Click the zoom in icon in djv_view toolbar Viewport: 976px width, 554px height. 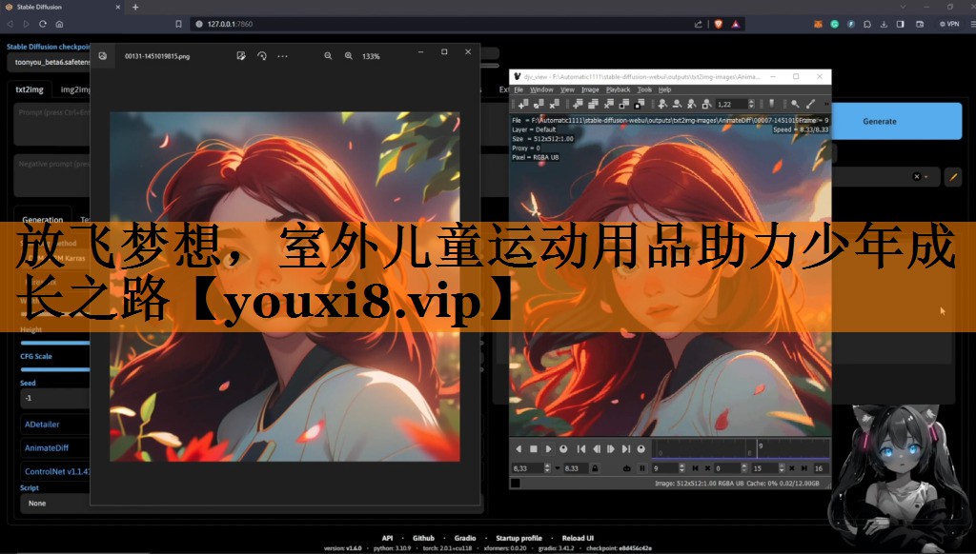(x=661, y=104)
